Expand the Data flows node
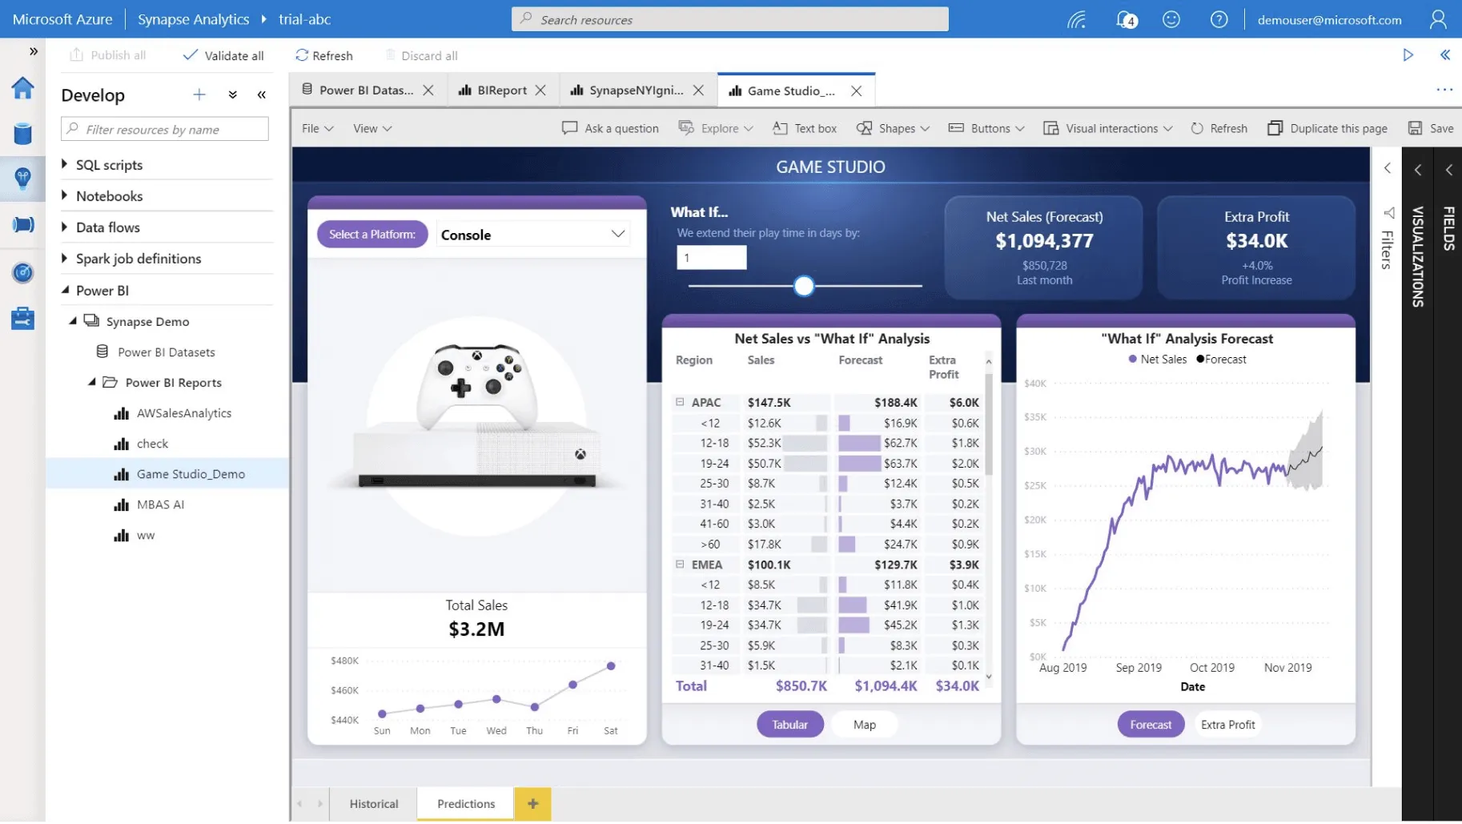 tap(65, 227)
